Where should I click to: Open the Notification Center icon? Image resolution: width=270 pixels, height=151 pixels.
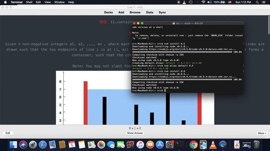point(264,2)
